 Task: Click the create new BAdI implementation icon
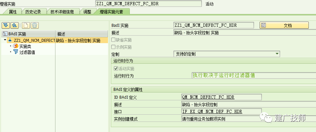pyautogui.click(x=26, y=25)
